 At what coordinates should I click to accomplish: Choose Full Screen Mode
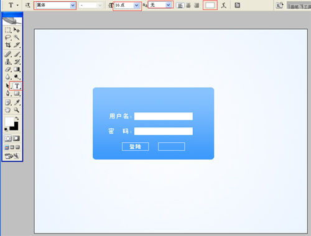pyautogui.click(x=17, y=147)
